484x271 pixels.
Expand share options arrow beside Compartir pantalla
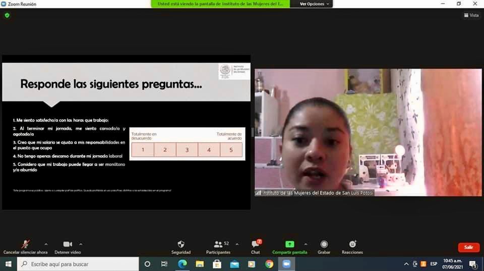(306, 244)
